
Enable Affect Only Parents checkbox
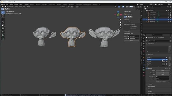click(131, 28)
